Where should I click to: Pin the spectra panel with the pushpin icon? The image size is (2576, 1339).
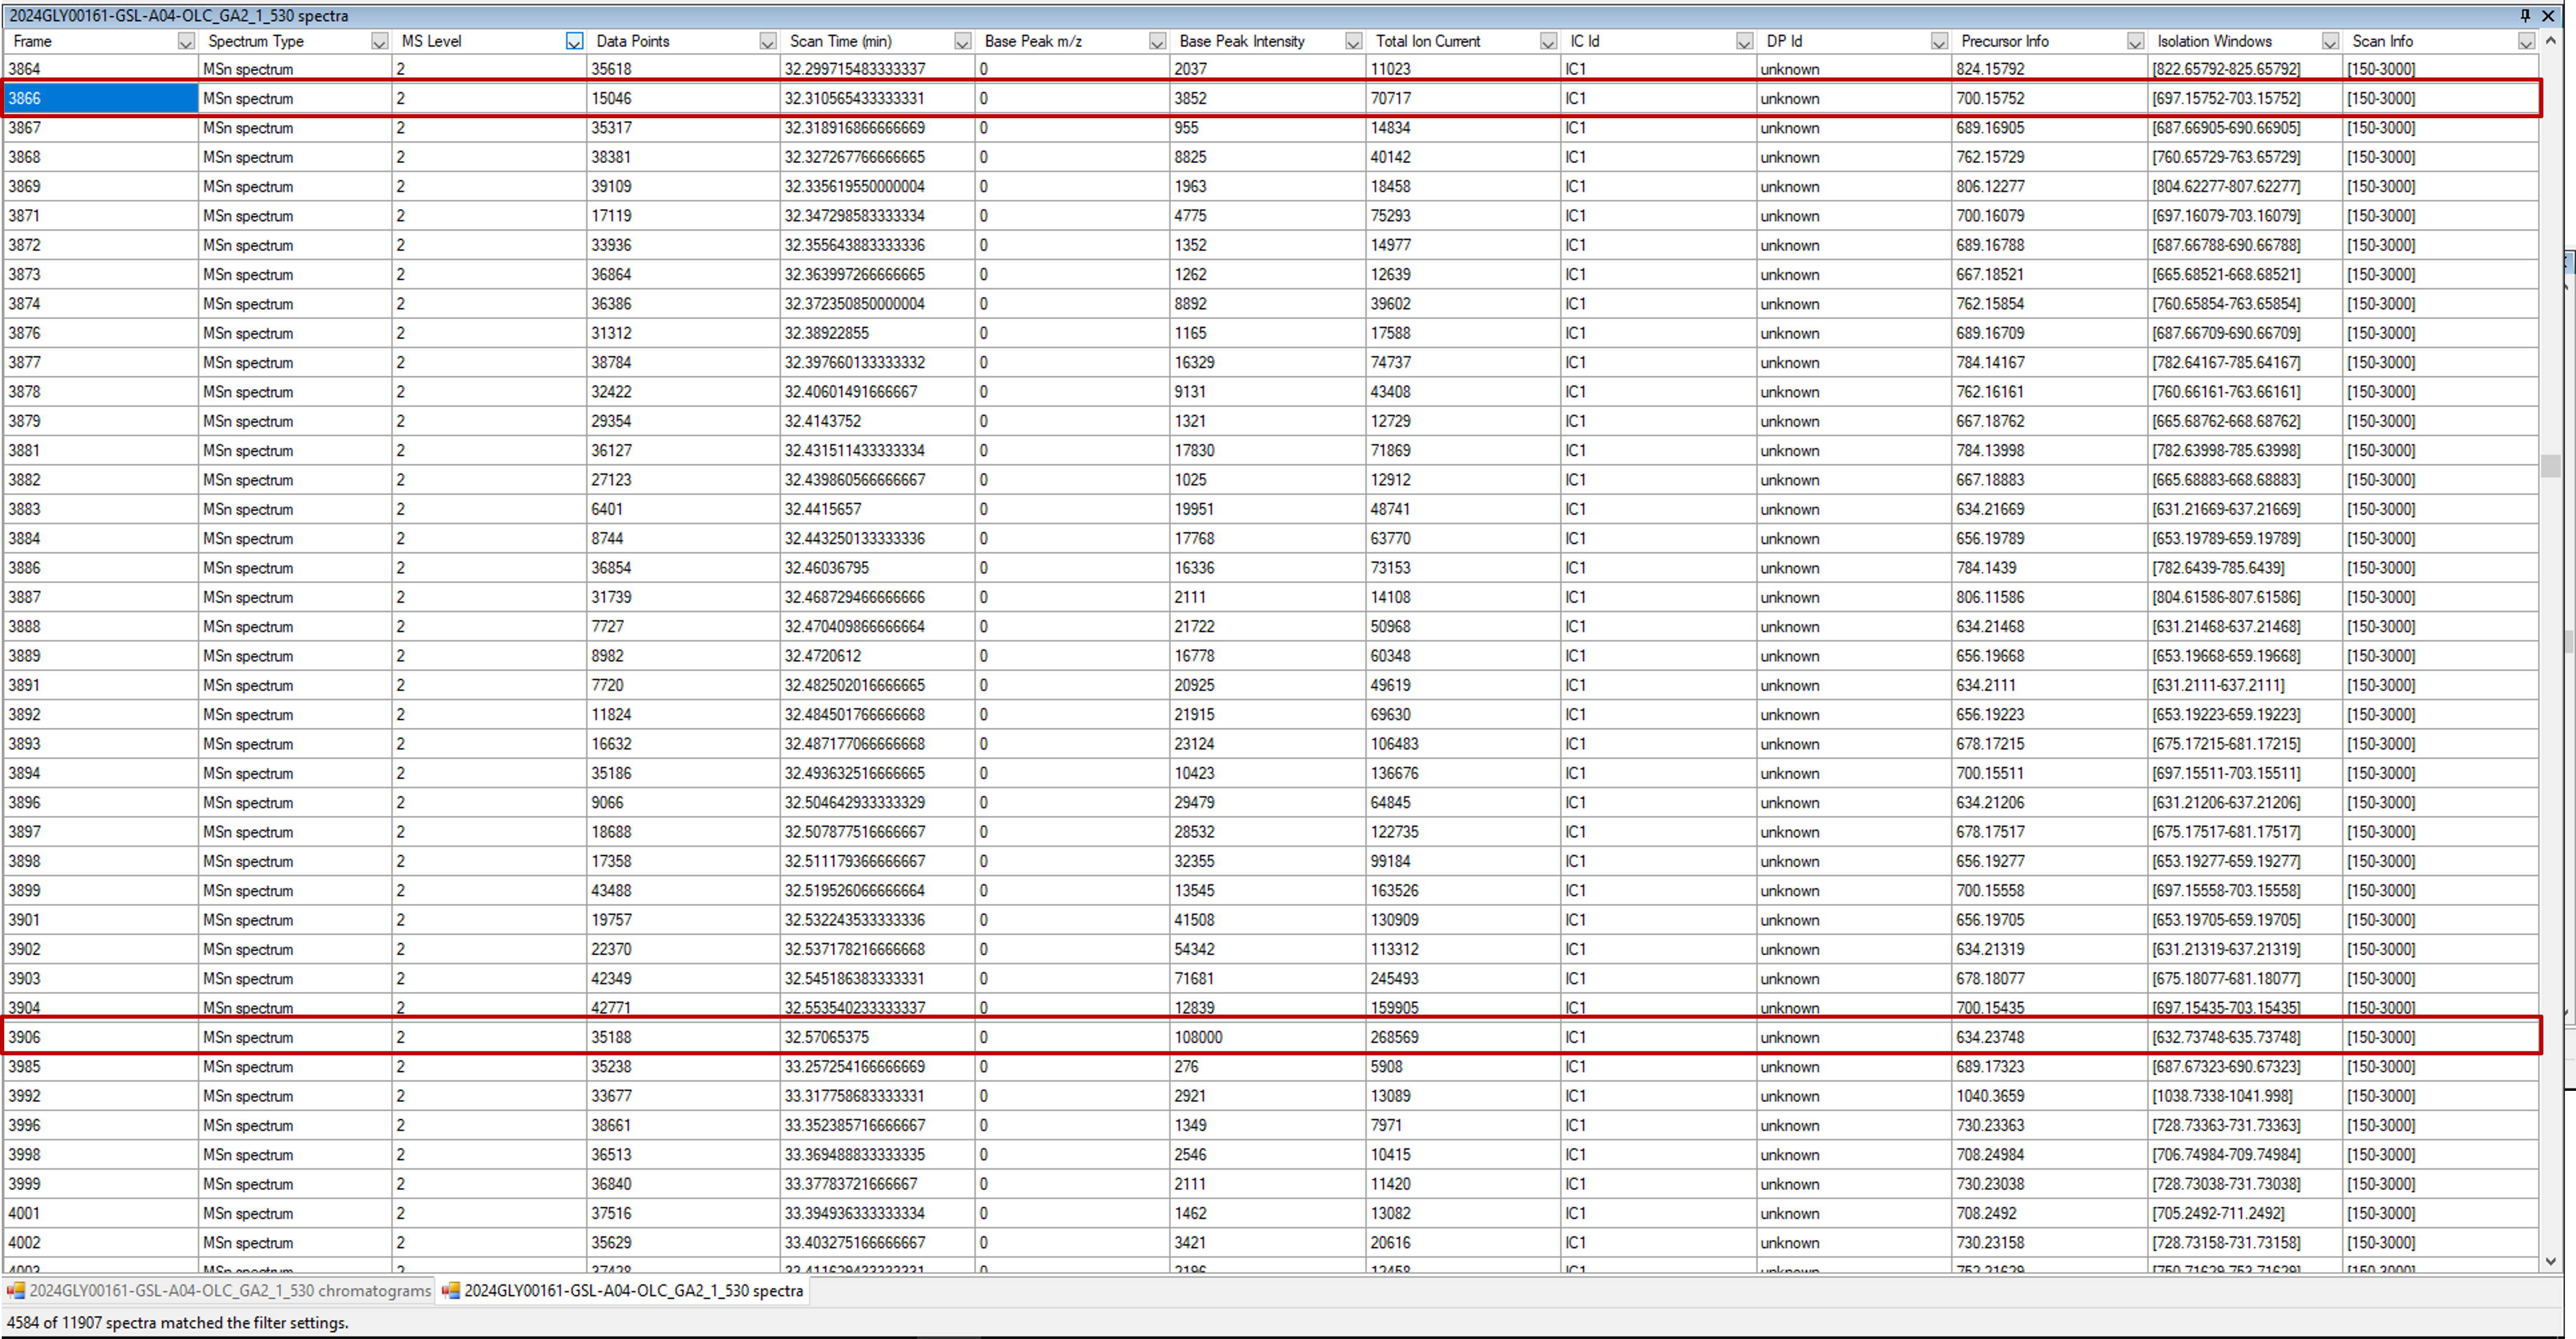click(x=2525, y=15)
